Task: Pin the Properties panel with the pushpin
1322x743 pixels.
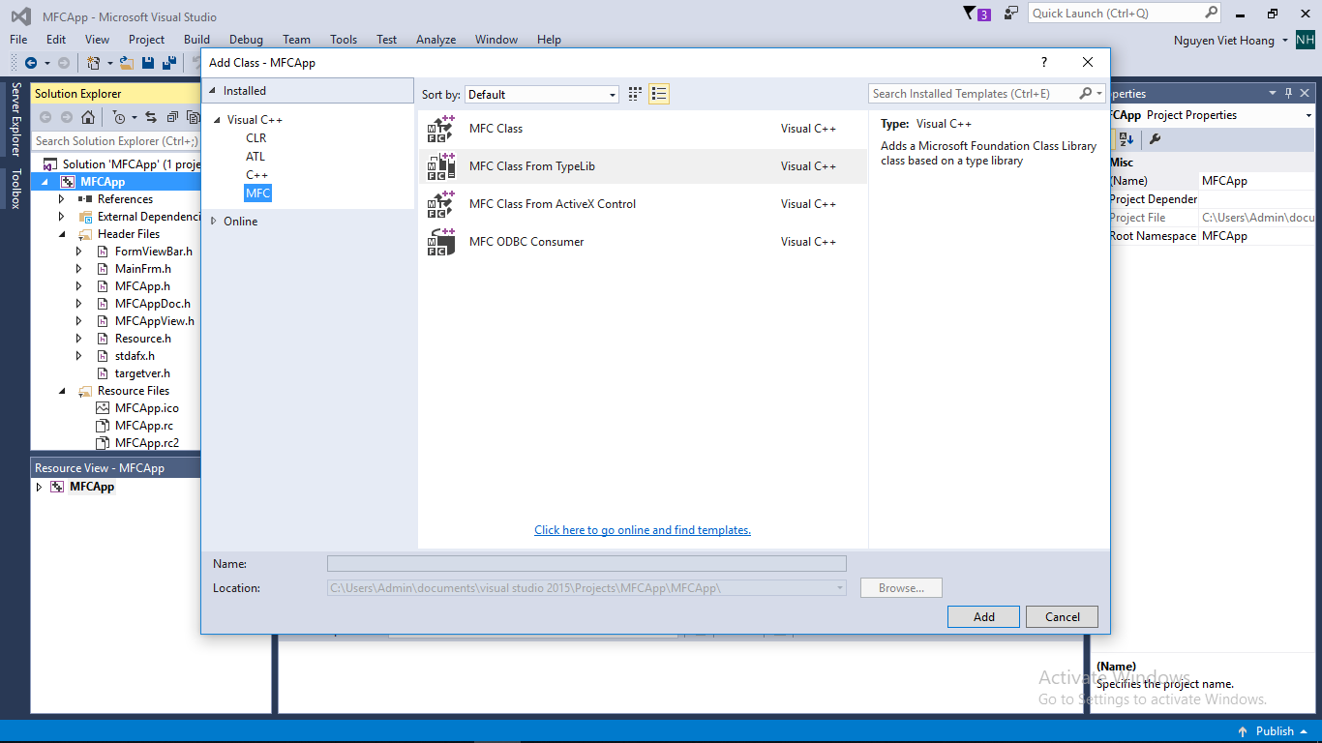Action: (1288, 94)
